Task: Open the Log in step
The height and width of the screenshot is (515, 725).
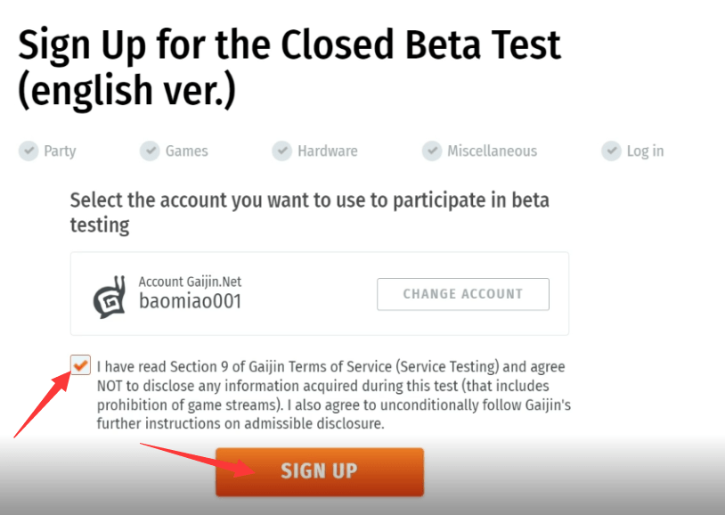Action: (645, 151)
